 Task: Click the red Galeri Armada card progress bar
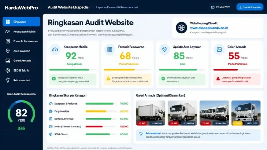click(x=237, y=70)
